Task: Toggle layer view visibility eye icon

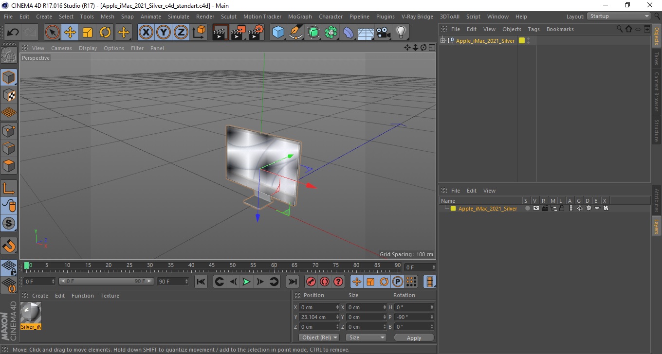Action: (x=536, y=208)
